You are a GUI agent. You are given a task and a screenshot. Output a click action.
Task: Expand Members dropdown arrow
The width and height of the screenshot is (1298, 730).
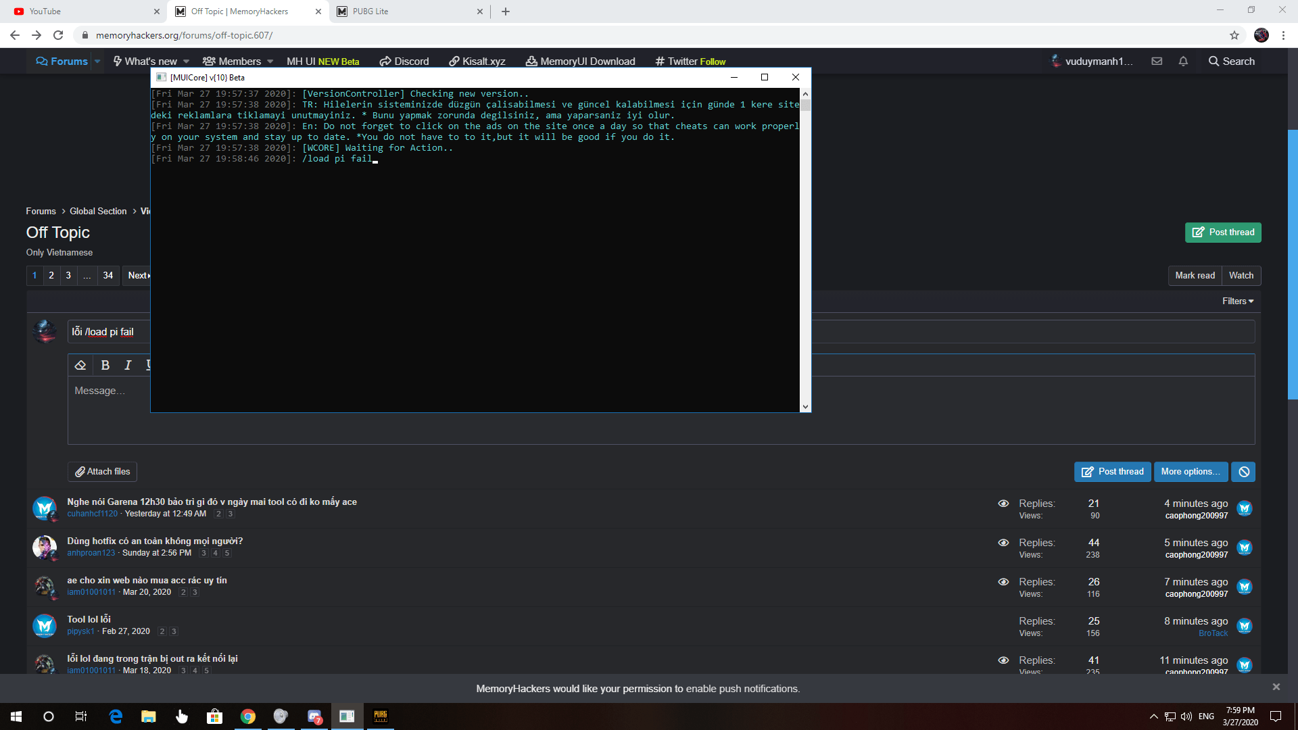(x=270, y=62)
